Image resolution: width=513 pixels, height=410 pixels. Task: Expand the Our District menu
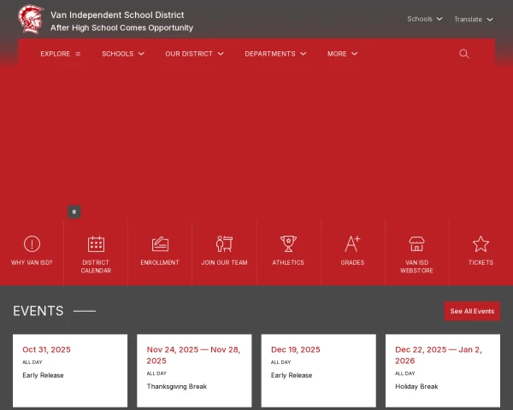point(194,54)
